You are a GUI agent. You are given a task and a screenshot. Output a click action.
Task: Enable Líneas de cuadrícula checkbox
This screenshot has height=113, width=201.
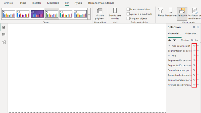pos(128,9)
